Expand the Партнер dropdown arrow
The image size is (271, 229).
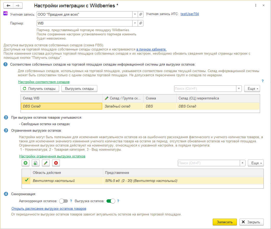135,23
